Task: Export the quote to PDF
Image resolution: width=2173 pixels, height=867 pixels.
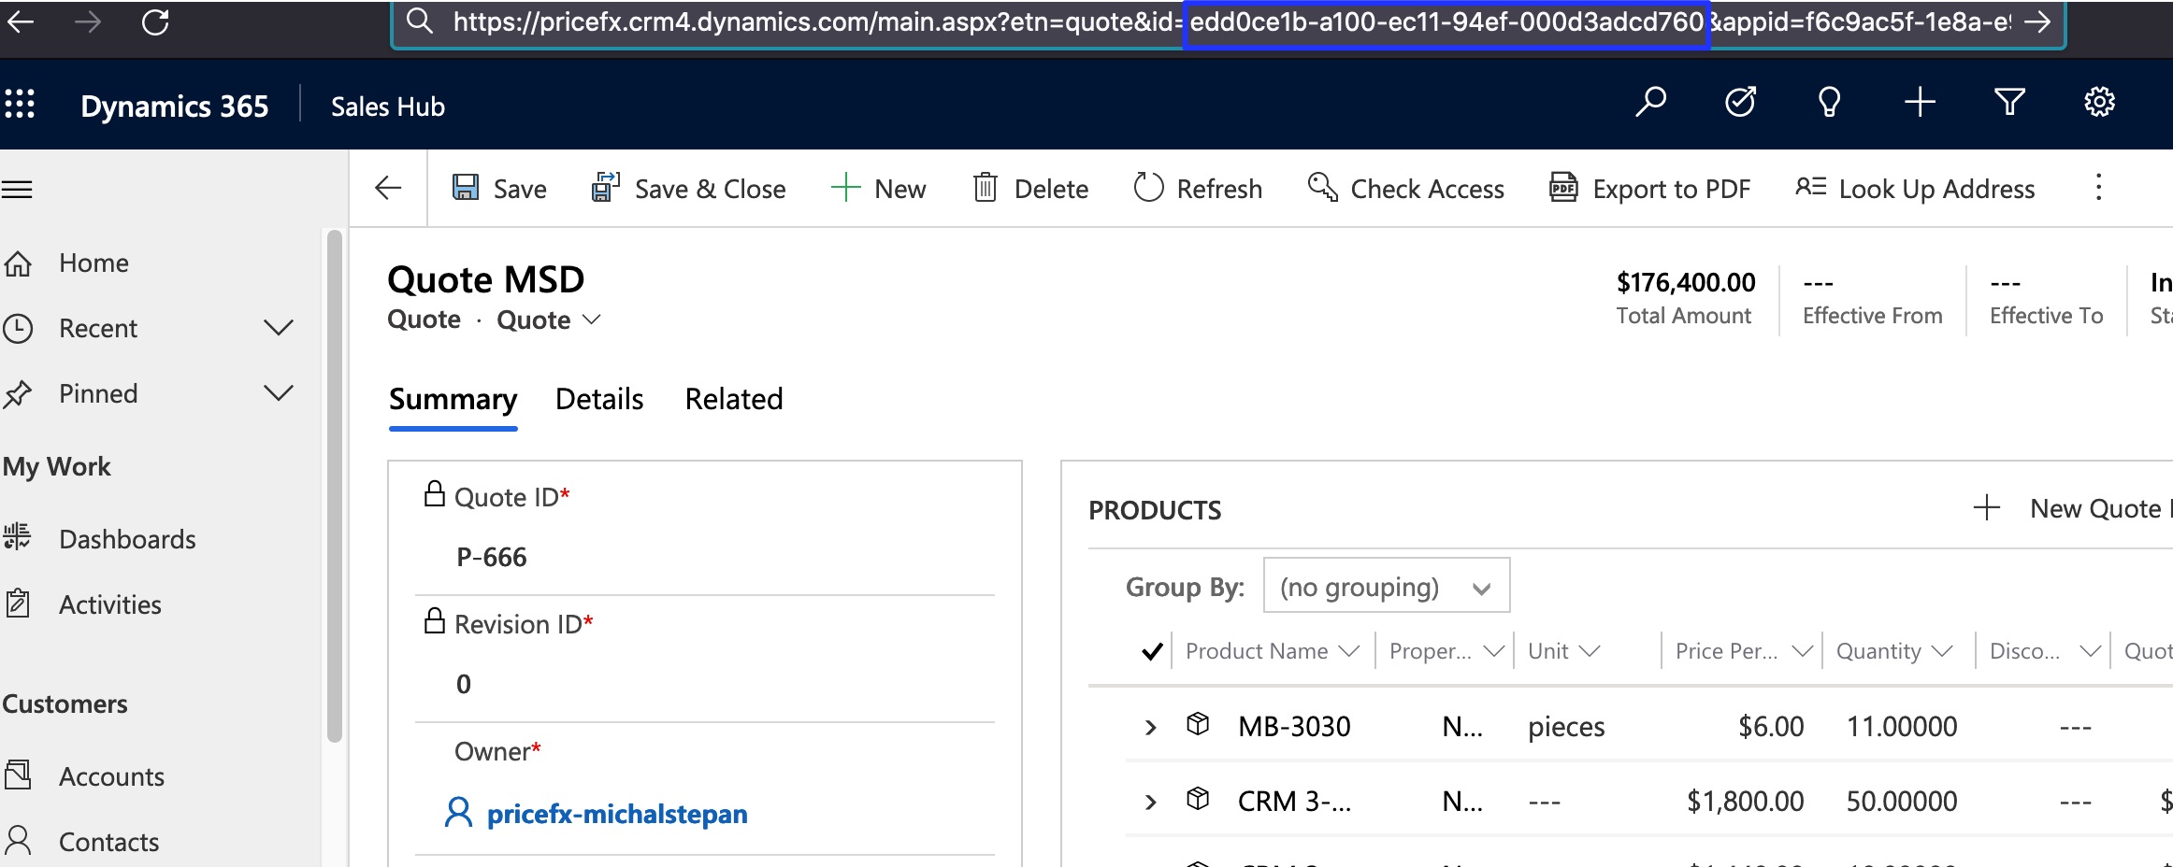Action: point(1650,189)
